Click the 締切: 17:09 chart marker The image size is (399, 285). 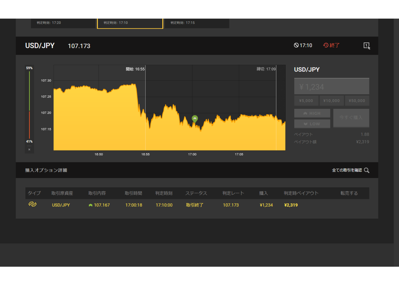pos(266,69)
